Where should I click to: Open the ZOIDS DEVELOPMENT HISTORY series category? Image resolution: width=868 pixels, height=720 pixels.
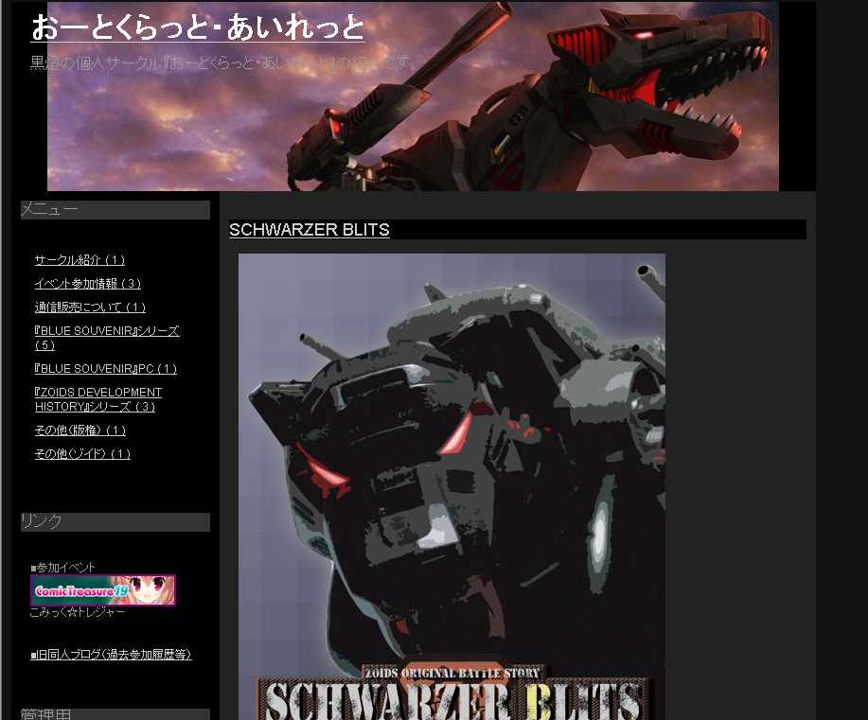(x=98, y=399)
